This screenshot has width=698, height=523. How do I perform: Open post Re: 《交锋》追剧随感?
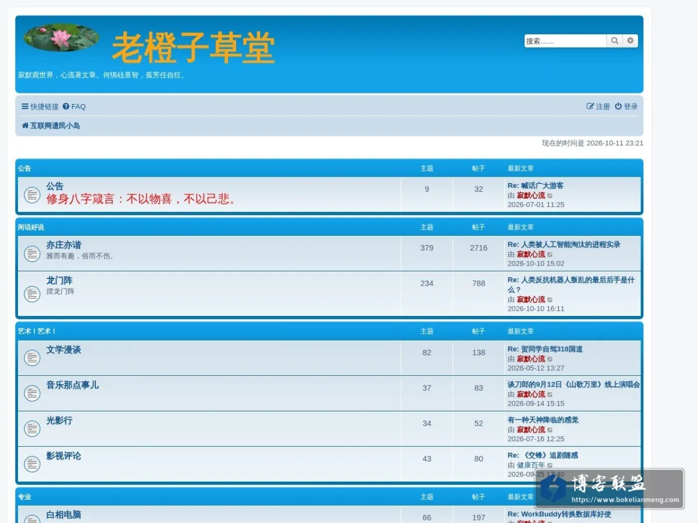pyautogui.click(x=543, y=456)
